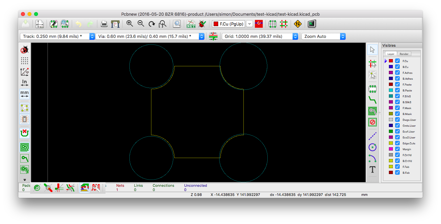
Task: Select the Layer tab in Visibles
Action: [391, 54]
